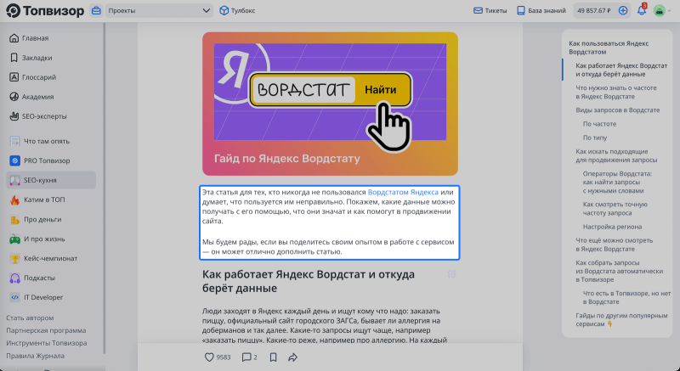Jump to Виды запросов в Вордстате

click(618, 110)
